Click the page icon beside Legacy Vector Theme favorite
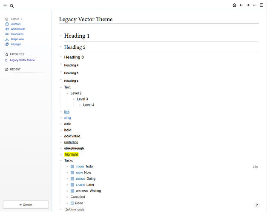 [6, 60]
